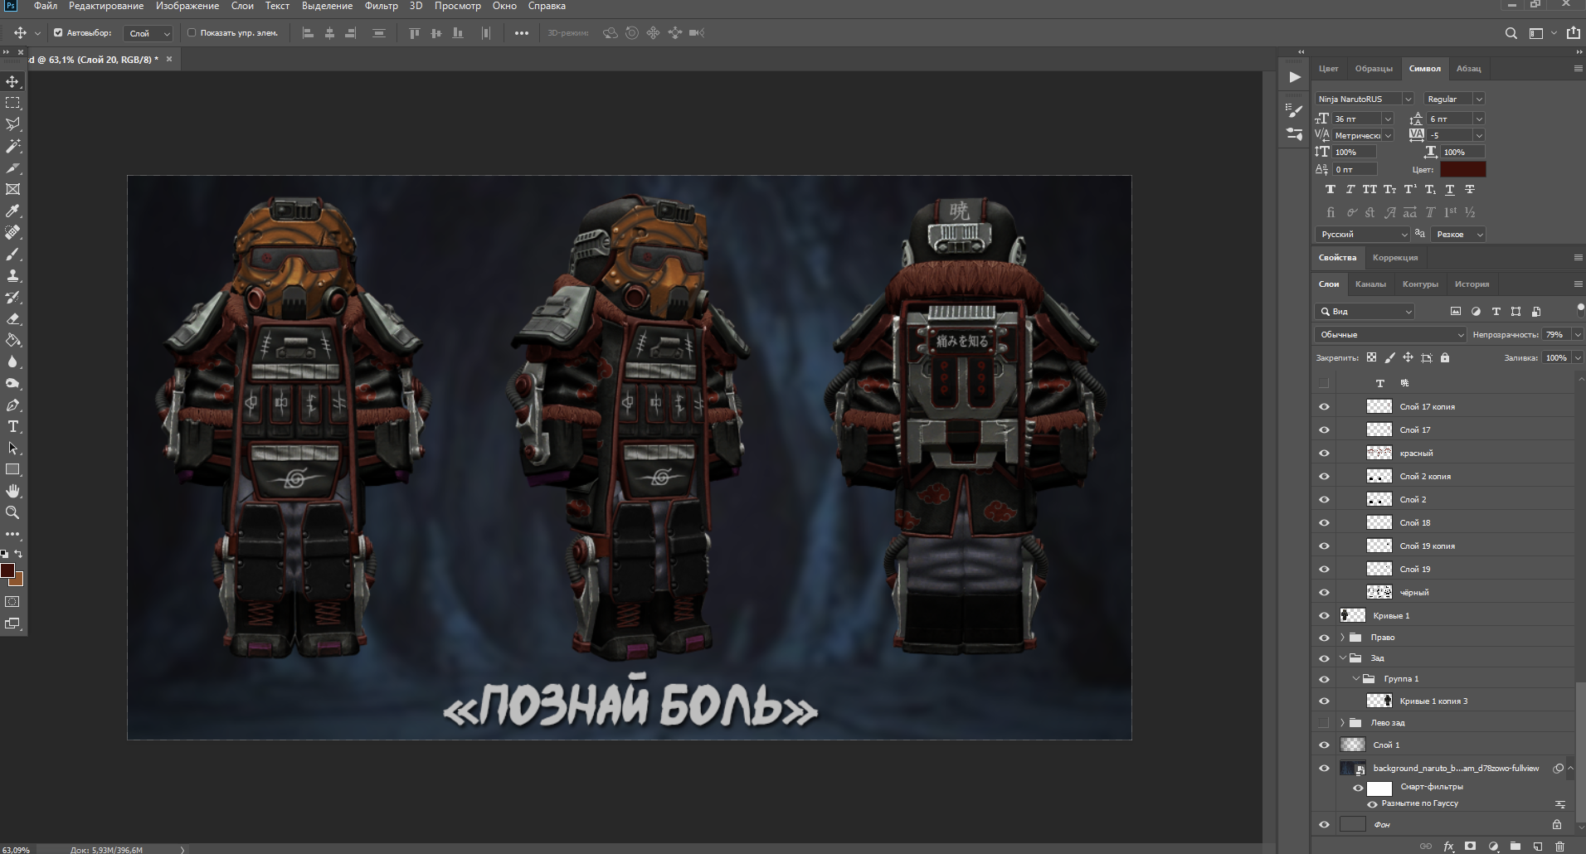Expand the Лево зад layer group
This screenshot has height=854, width=1586.
click(1342, 722)
